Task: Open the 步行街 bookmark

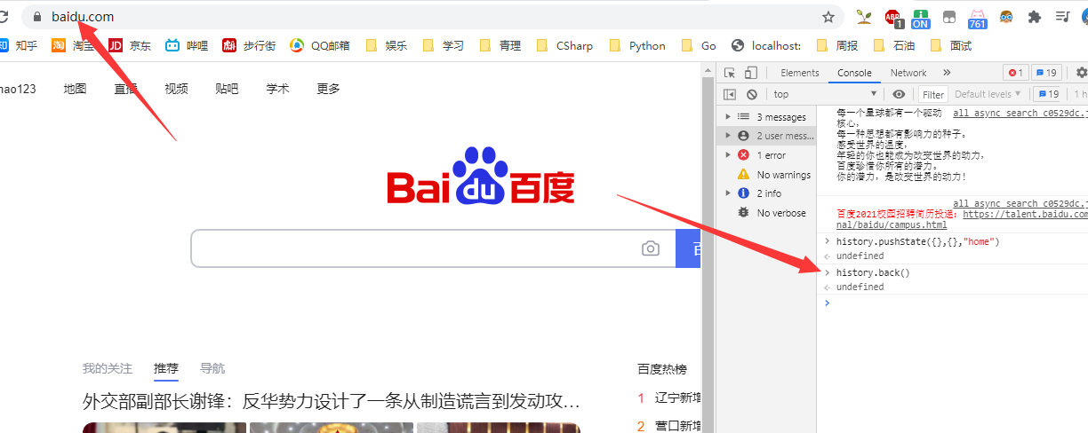Action: tap(249, 45)
